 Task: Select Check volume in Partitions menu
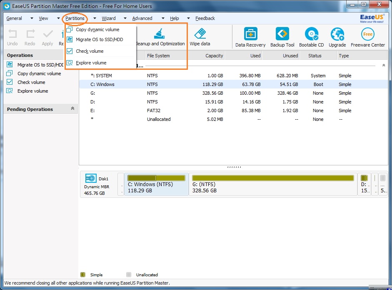[x=100, y=51]
